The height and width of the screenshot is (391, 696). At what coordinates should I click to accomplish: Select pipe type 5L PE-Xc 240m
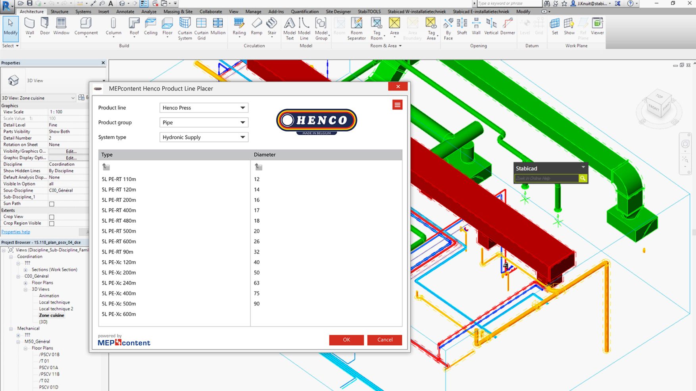[119, 283]
